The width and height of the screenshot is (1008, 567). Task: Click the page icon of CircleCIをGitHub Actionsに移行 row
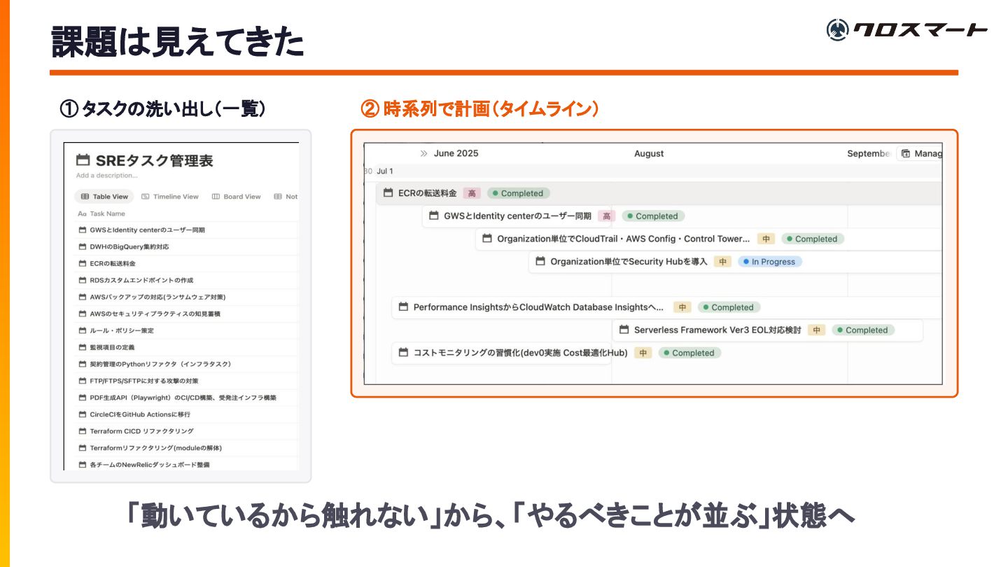coord(82,414)
